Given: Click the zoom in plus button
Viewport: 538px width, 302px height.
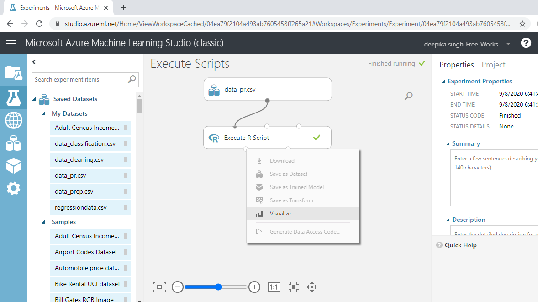Looking at the screenshot, I should tap(254, 287).
